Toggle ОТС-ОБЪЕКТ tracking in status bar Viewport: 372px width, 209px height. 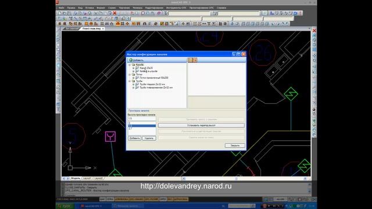point(137,199)
